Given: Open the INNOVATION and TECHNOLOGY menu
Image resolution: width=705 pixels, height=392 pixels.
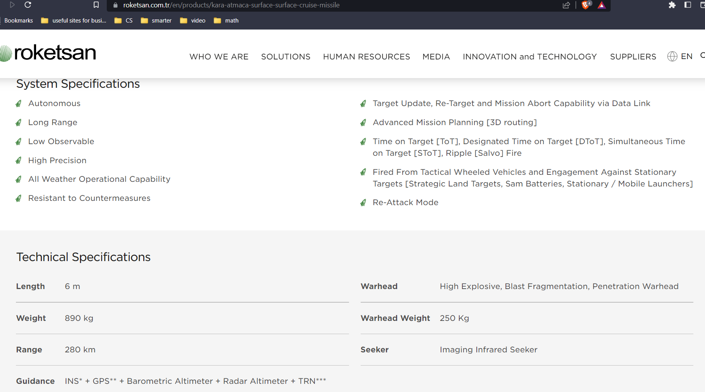Looking at the screenshot, I should [530, 57].
